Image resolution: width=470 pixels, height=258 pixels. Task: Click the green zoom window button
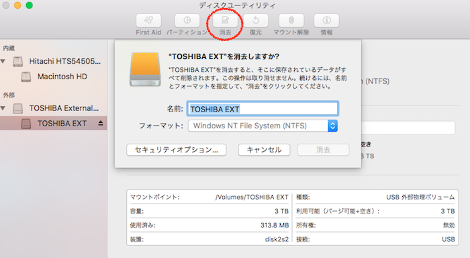click(29, 5)
